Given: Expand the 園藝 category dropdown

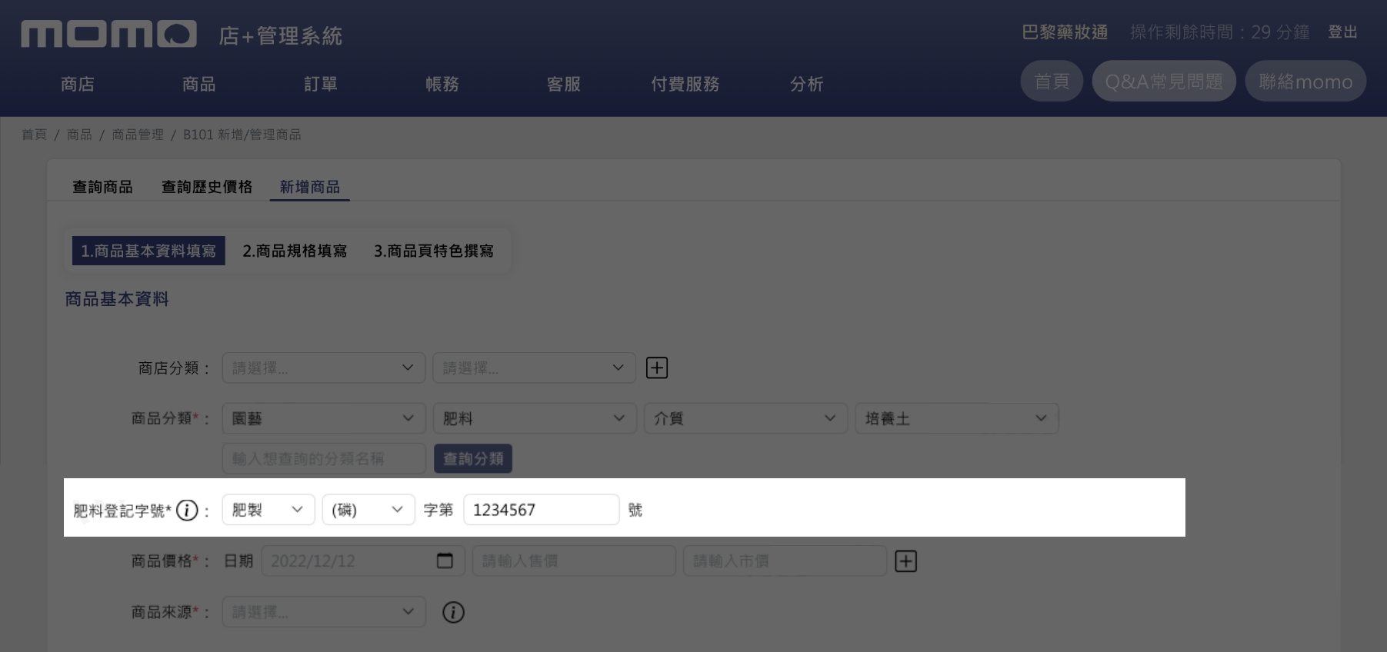Looking at the screenshot, I should point(324,418).
